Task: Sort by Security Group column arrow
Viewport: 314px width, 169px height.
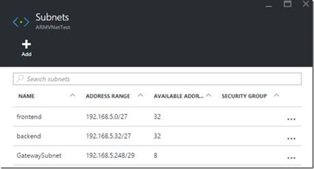Action: pyautogui.click(x=277, y=96)
